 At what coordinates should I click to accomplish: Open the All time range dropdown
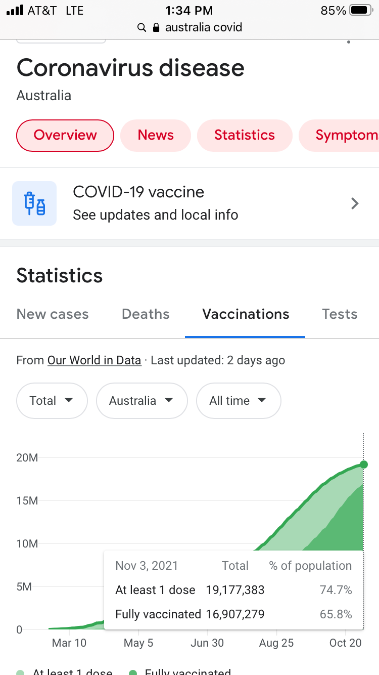click(x=238, y=401)
